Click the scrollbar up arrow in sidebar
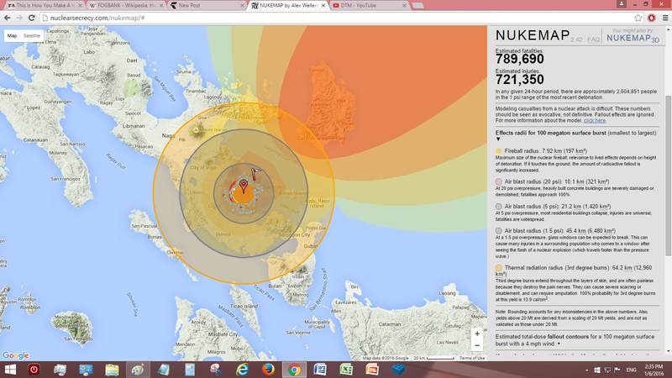672x378 pixels. pos(668,29)
